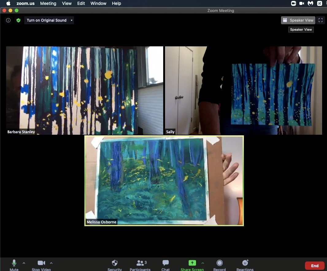Click the End button
This screenshot has height=271, width=327.
click(314, 265)
